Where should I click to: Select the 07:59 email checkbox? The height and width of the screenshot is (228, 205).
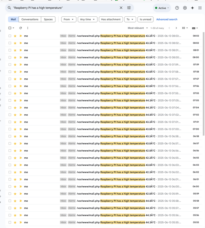(10, 65)
